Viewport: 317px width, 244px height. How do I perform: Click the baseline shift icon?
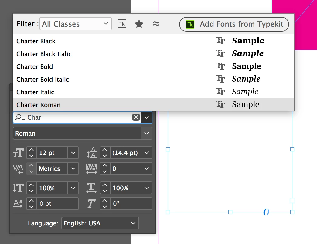[18, 204]
